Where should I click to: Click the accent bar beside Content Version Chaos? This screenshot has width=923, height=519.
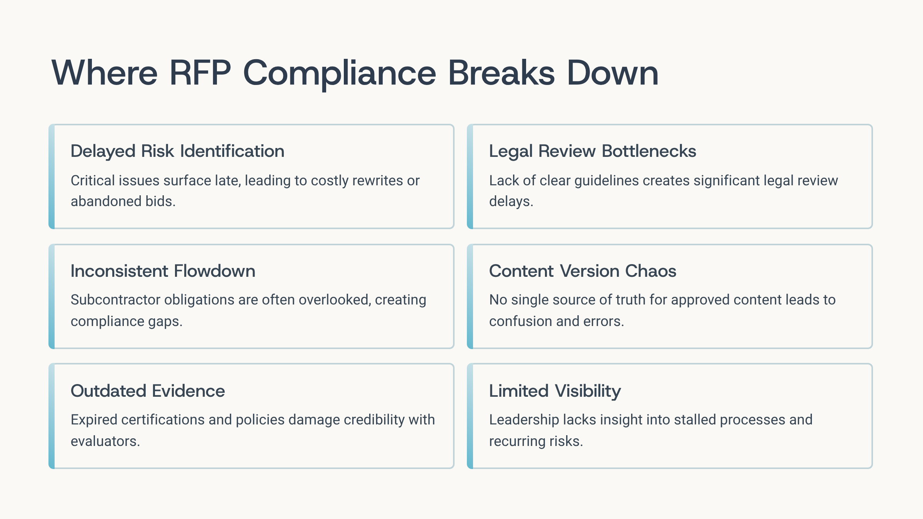click(x=470, y=296)
